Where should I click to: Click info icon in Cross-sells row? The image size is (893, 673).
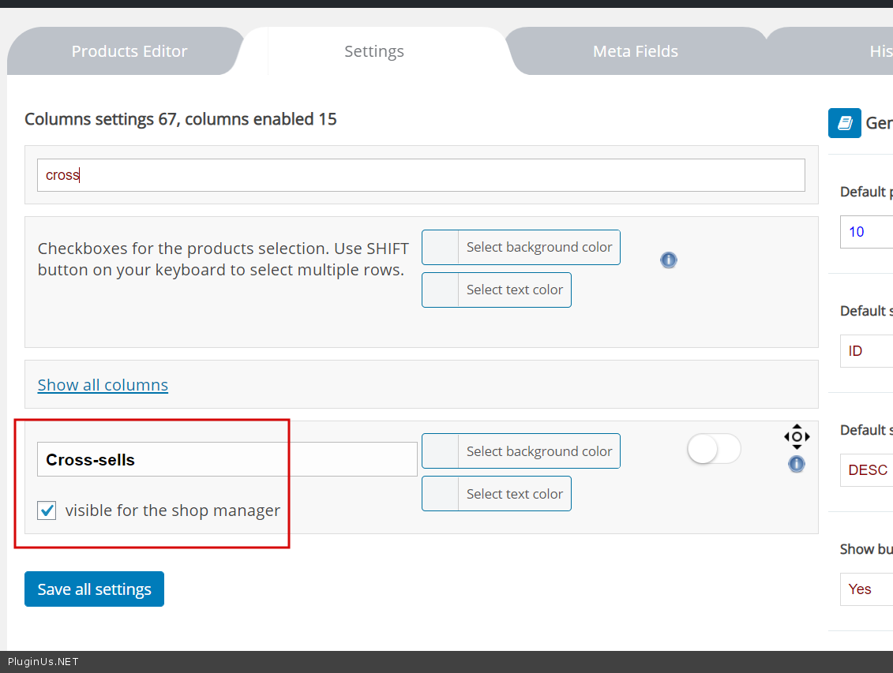(x=797, y=464)
